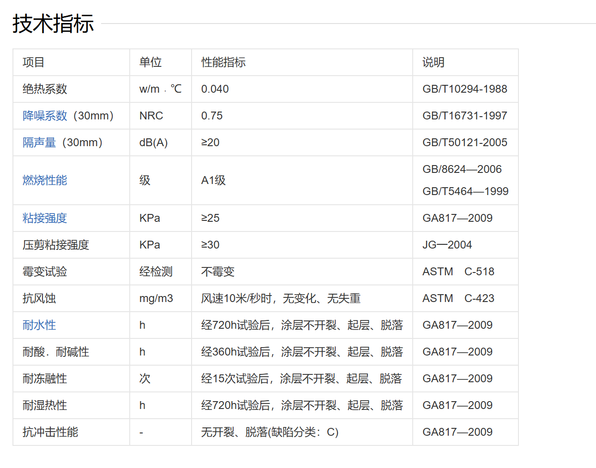Viewport: 596px width, 468px height.
Task: Open the 降噪系数 link
Action: pos(45,116)
